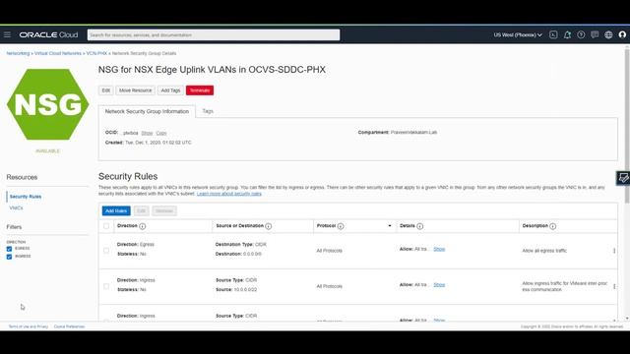
Task: Go to VCN-PHX breadcrumb
Action: coord(96,53)
